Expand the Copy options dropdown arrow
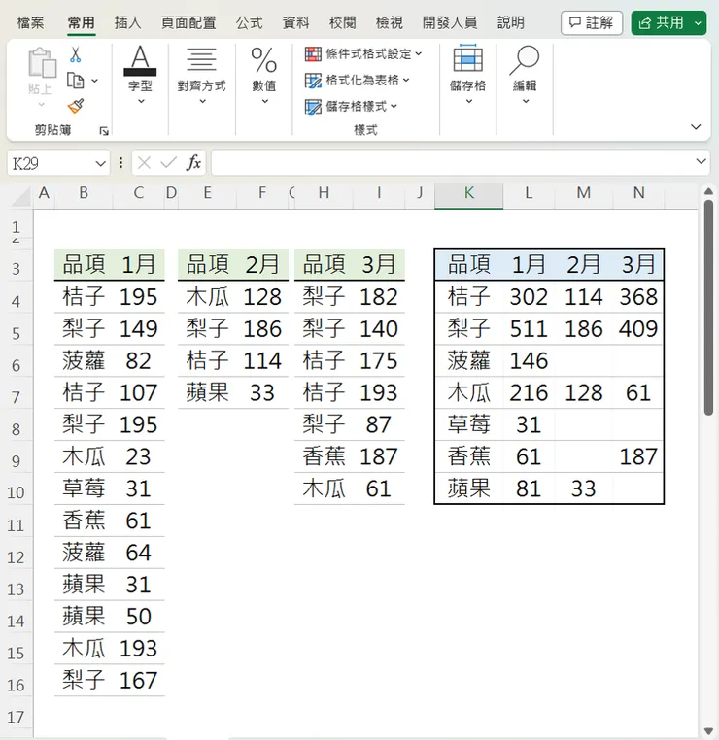Viewport: 719px width, 740px height. (x=95, y=81)
